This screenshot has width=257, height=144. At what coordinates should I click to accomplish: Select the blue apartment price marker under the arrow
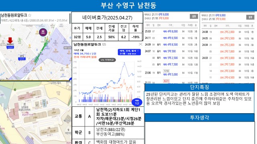coord(10,46)
